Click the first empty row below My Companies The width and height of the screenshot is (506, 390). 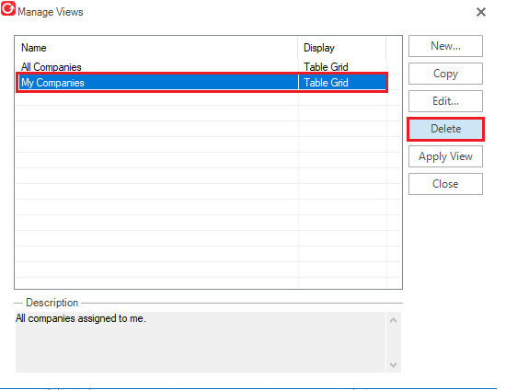201,98
